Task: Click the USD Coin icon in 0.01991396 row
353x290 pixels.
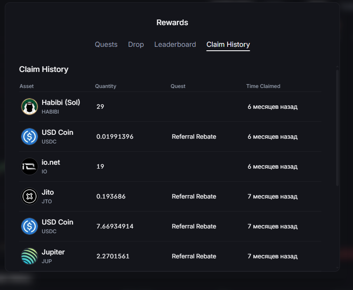Action: click(x=30, y=137)
